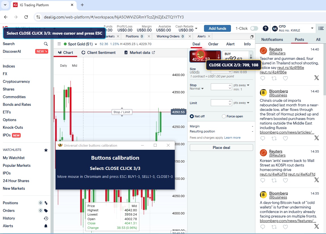Screen dimensions: 326x234
Task: Click the red SELL price button
Action: click(x=205, y=56)
